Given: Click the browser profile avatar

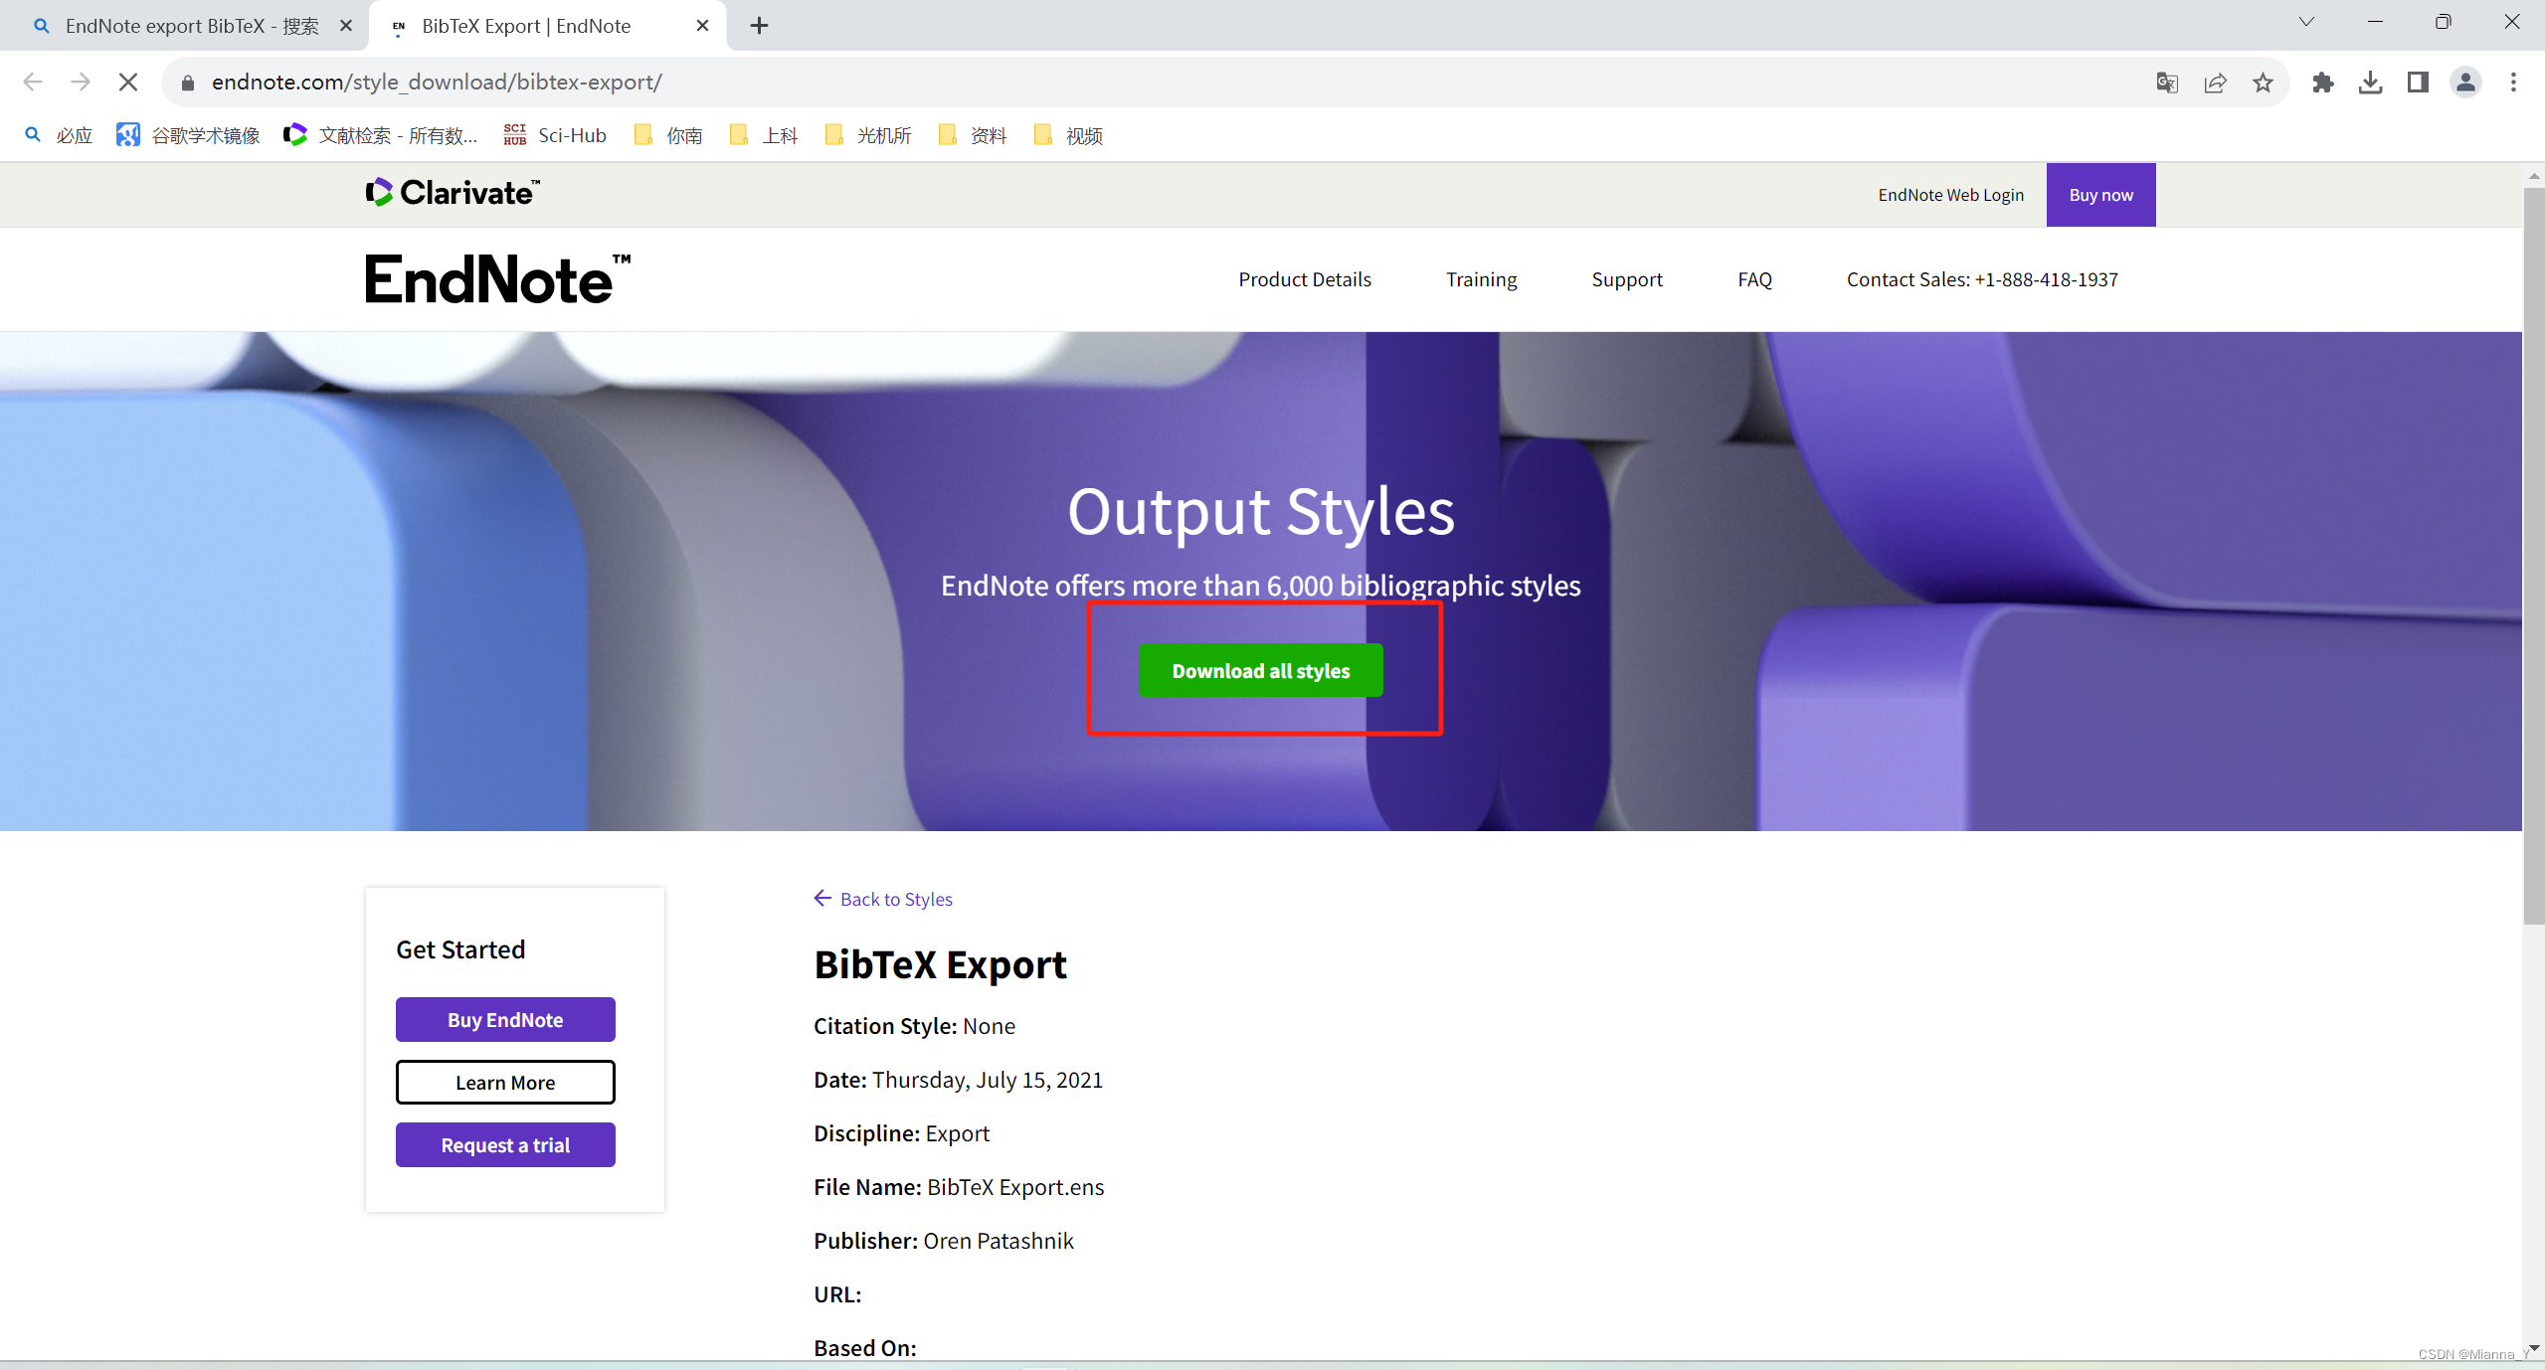Looking at the screenshot, I should click(x=2466, y=82).
